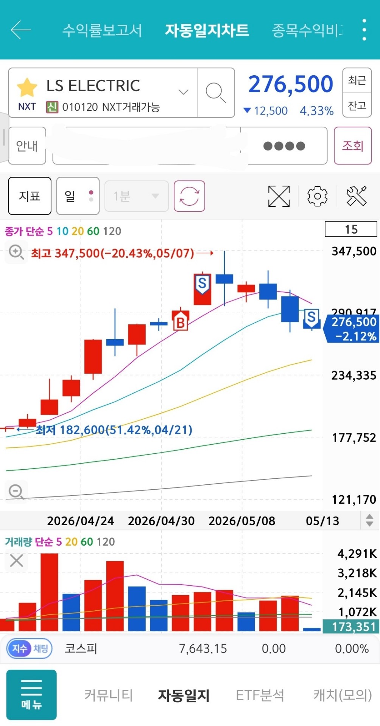Open the 캐치(모의) bottom tab
The image size is (380, 726).
coord(343,695)
